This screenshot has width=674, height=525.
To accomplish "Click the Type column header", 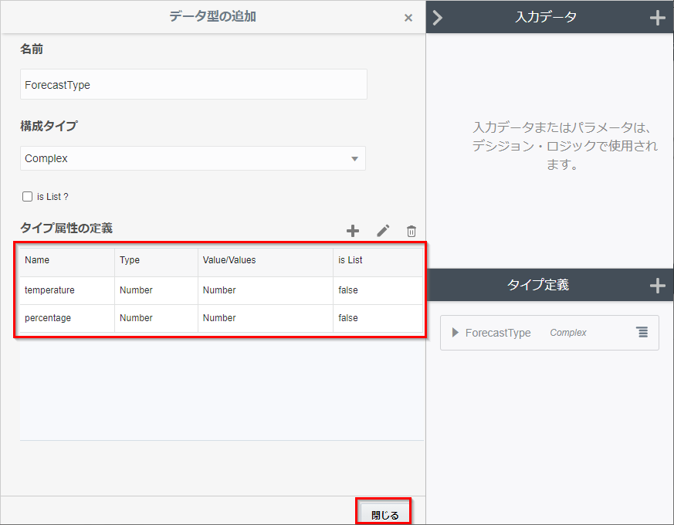I will [x=130, y=260].
